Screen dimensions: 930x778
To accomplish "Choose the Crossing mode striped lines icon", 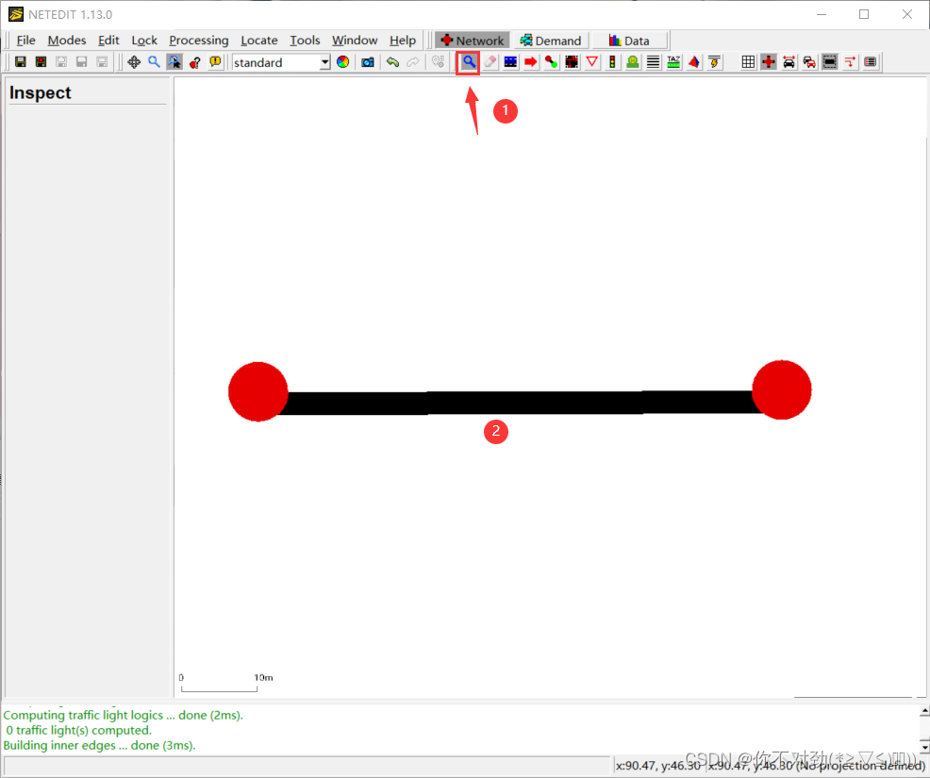I will [653, 61].
